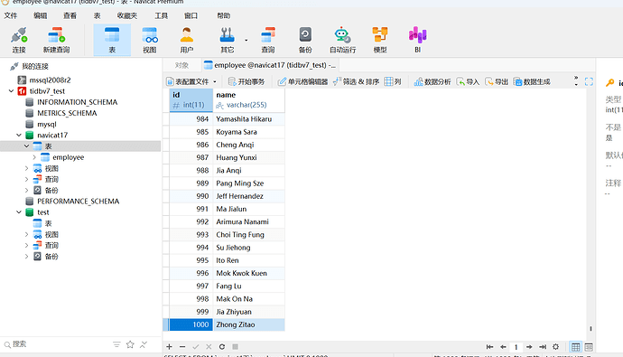Go to the last page of records
This screenshot has height=357, width=623.
coord(543,347)
